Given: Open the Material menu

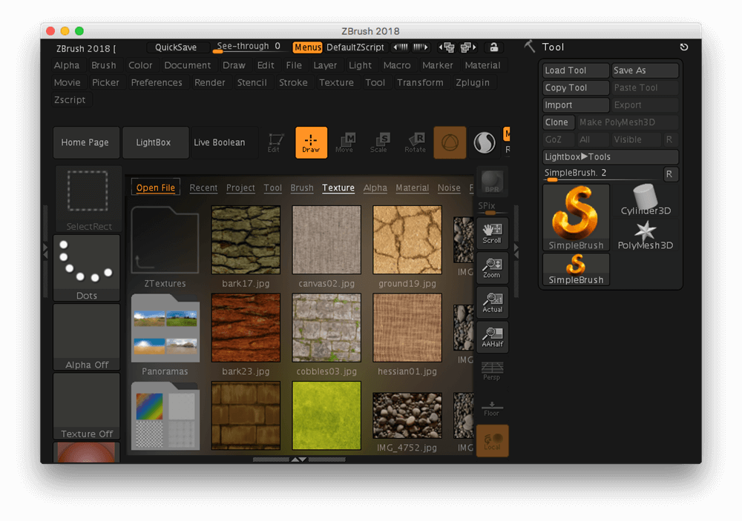Looking at the screenshot, I should click(x=482, y=65).
